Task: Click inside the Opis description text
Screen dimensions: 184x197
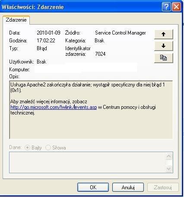Action: click(91, 110)
